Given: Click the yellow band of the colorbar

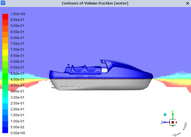Looking at the screenshot, I should [x=5, y=52].
